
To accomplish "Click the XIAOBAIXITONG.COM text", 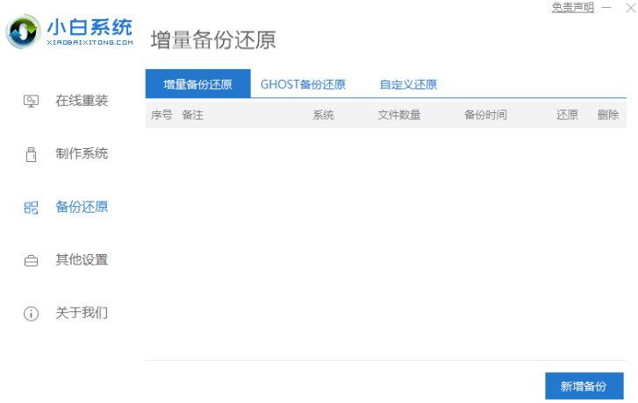I will (90, 42).
